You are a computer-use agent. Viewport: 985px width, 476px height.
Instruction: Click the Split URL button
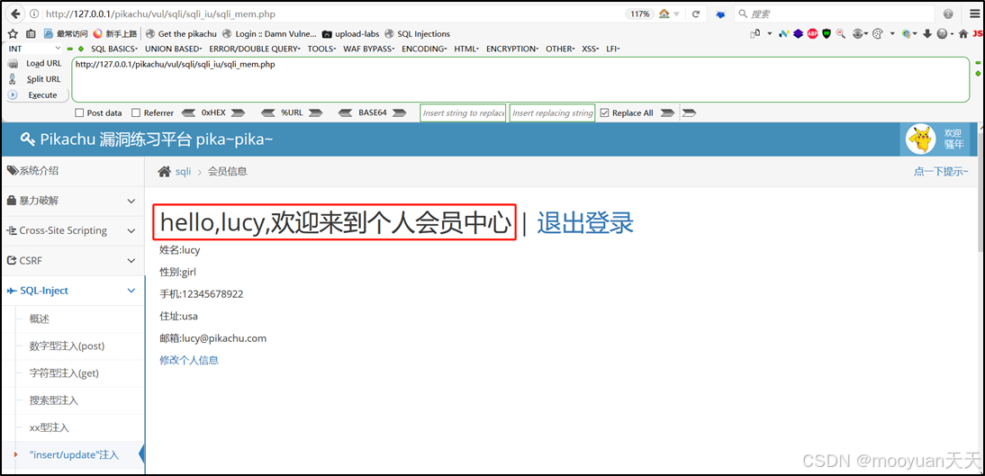[35, 79]
